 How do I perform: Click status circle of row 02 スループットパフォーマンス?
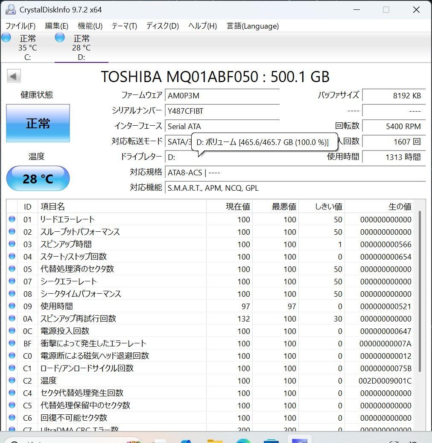pos(12,231)
